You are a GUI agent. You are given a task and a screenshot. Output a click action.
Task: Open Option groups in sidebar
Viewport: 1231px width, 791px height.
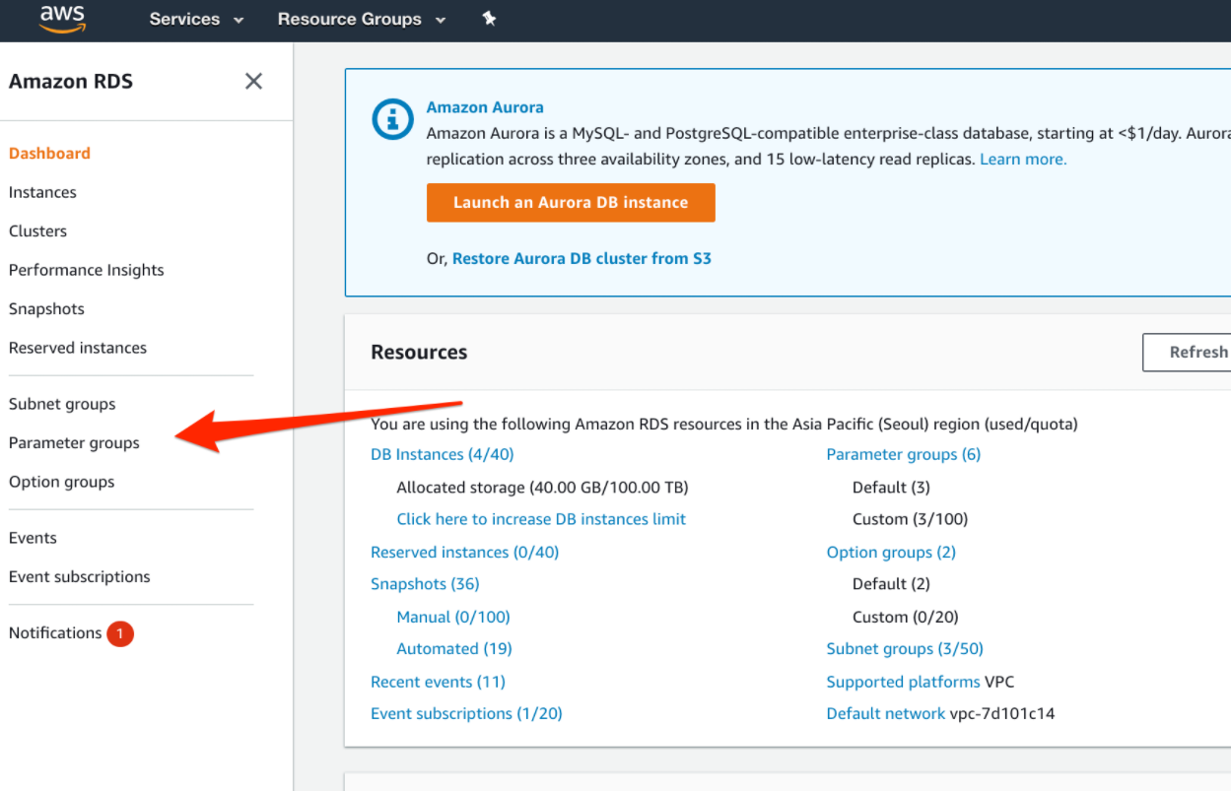coord(61,482)
